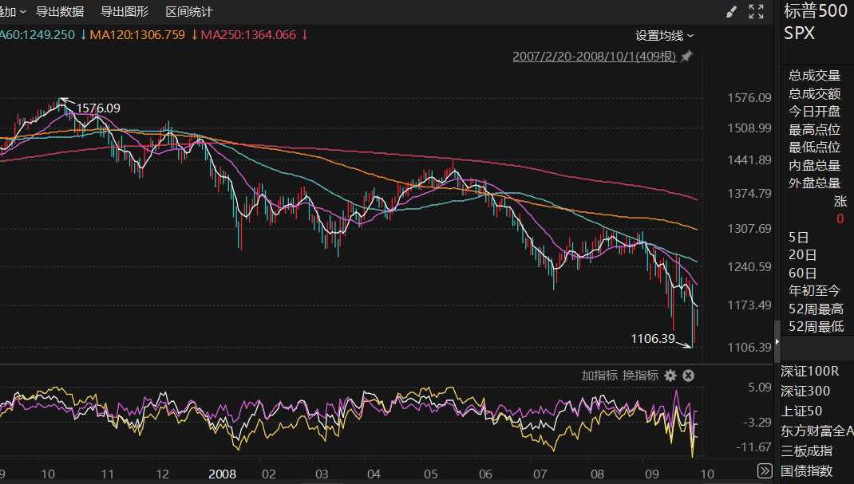Open indicator settings gear icon
Image resolution: width=854 pixels, height=484 pixels.
(670, 376)
